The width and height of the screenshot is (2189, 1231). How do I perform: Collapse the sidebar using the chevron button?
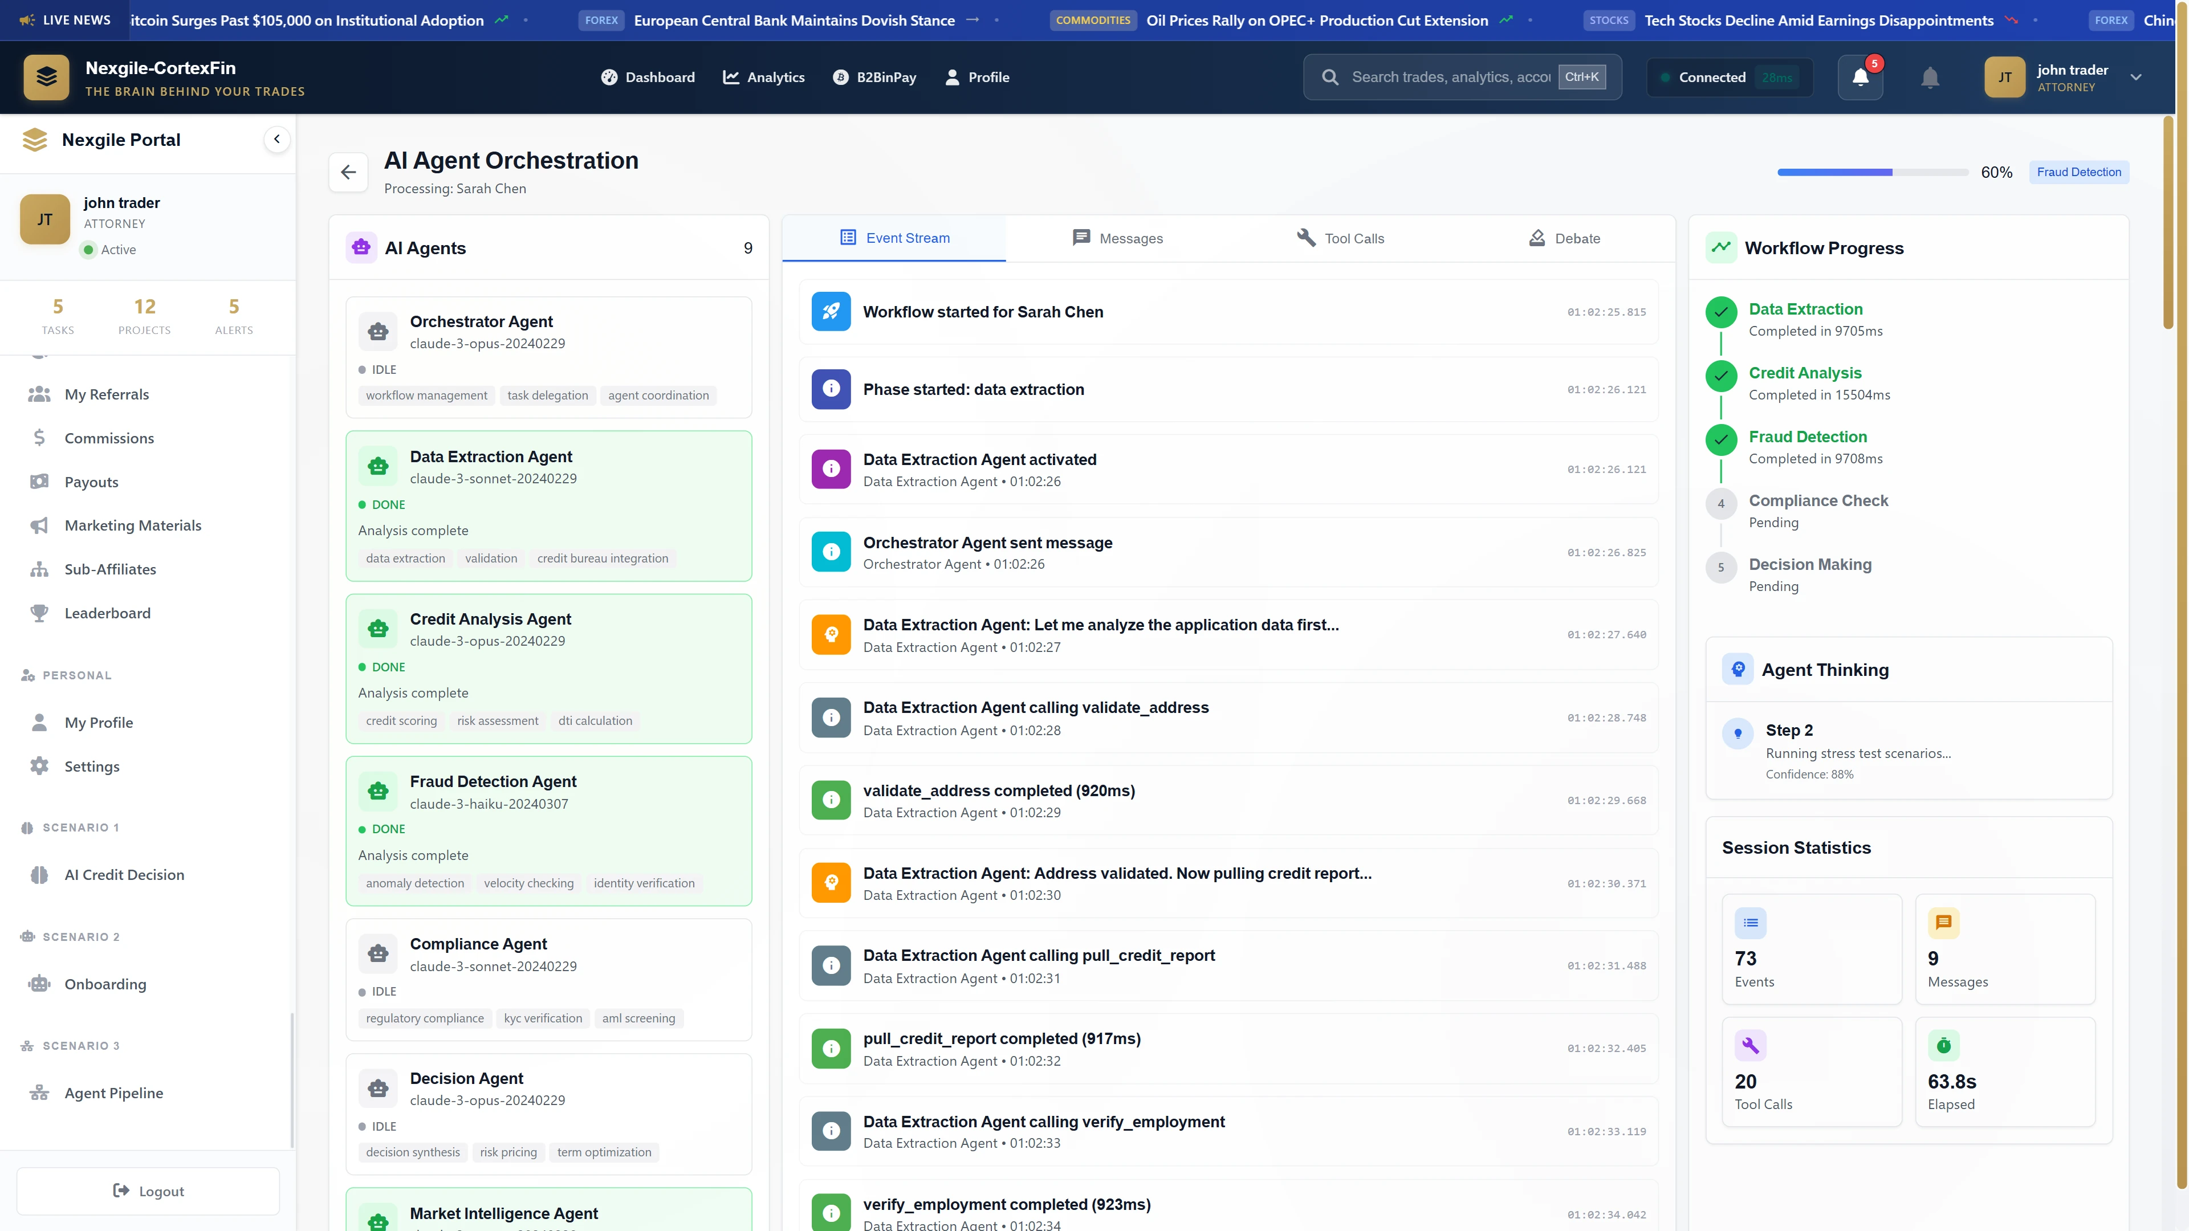pos(277,138)
